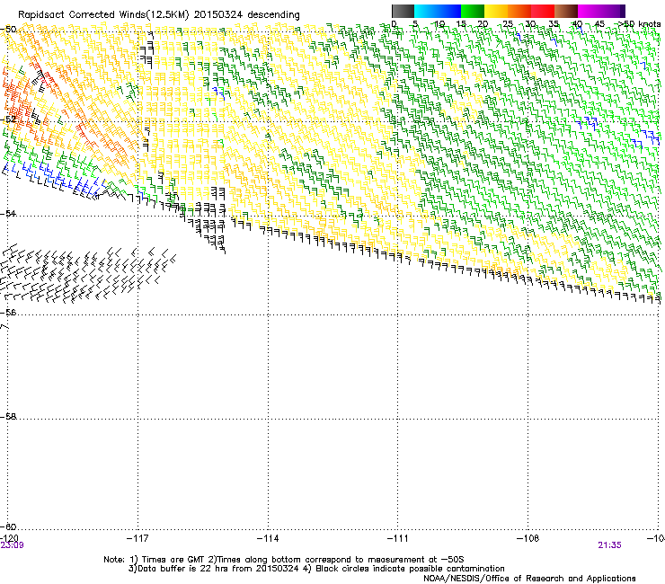Click the -108 longitude axis label

tap(528, 538)
